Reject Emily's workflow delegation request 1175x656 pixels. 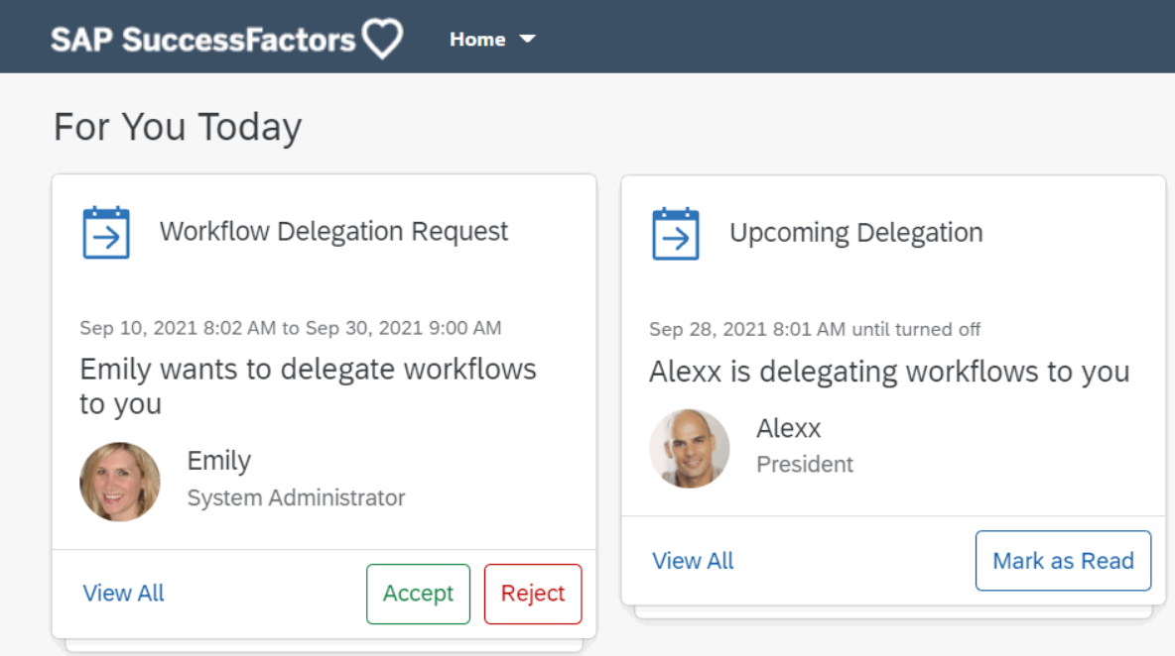pos(533,594)
